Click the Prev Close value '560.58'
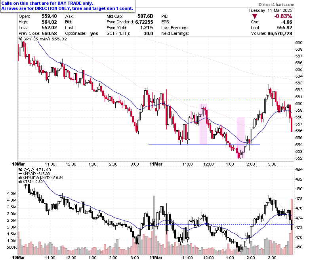The height and width of the screenshot is (261, 309). click(49, 34)
